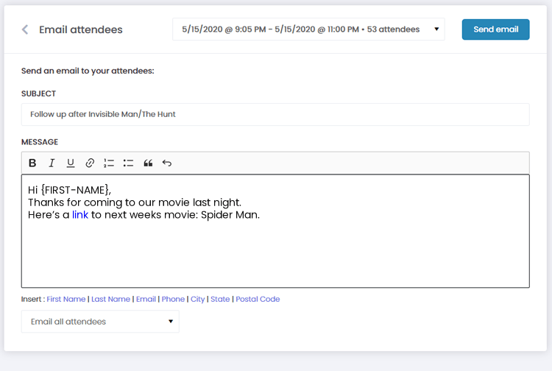This screenshot has width=552, height=371.
Task: Expand the Email all attendees dropdown
Action: coord(100,322)
